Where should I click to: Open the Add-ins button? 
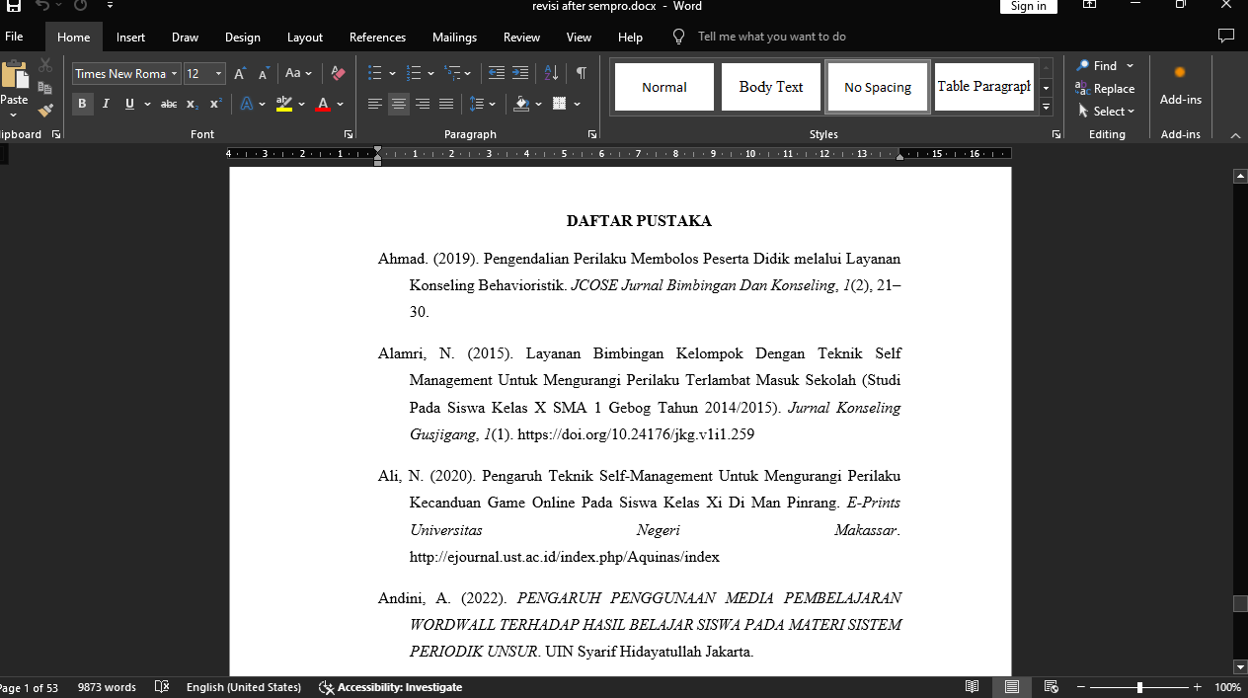point(1180,86)
